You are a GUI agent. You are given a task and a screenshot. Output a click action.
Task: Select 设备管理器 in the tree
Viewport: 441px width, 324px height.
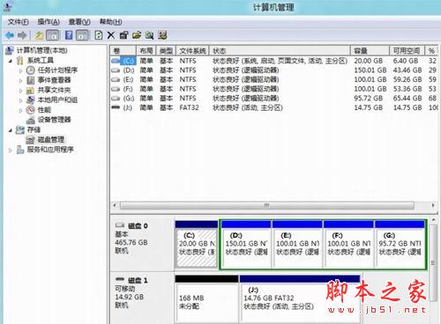[x=54, y=120]
